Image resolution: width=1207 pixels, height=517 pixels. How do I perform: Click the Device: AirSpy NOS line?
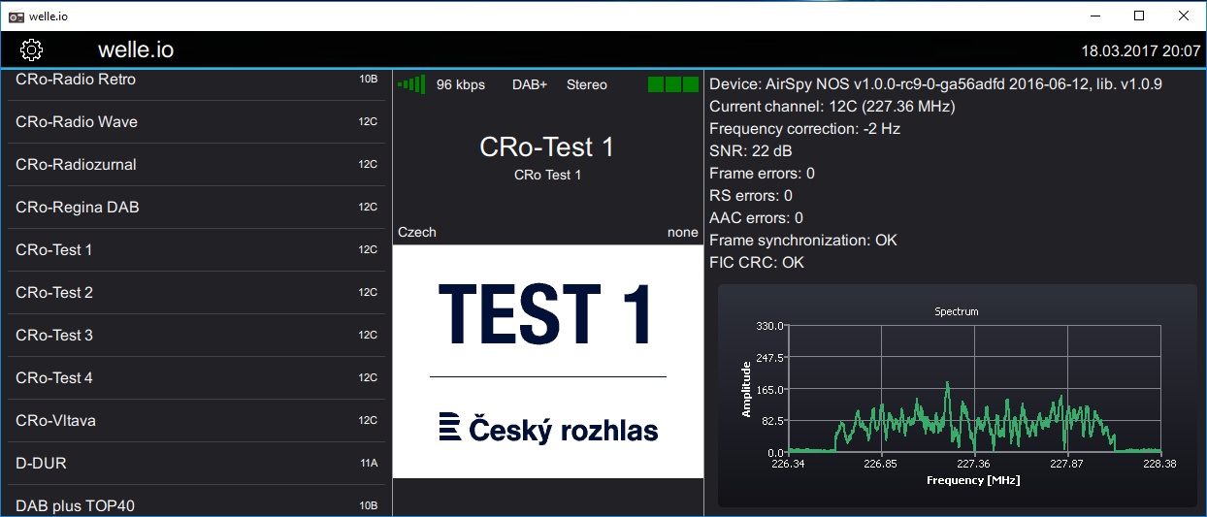pos(935,84)
